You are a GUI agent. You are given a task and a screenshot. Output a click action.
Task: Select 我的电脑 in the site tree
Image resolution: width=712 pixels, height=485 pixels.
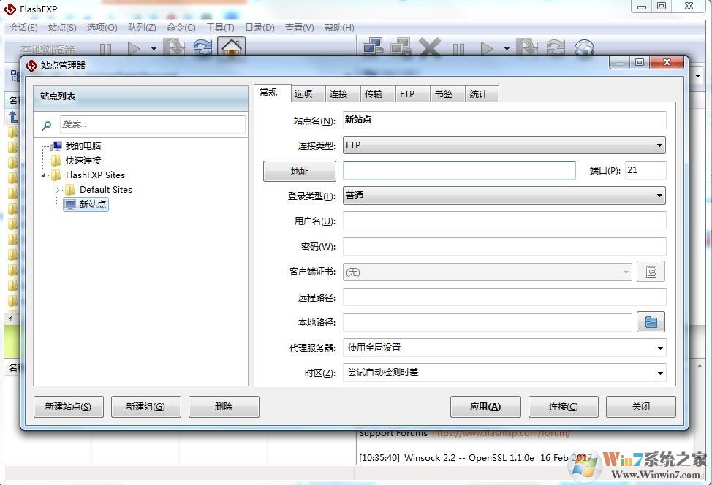coord(83,146)
